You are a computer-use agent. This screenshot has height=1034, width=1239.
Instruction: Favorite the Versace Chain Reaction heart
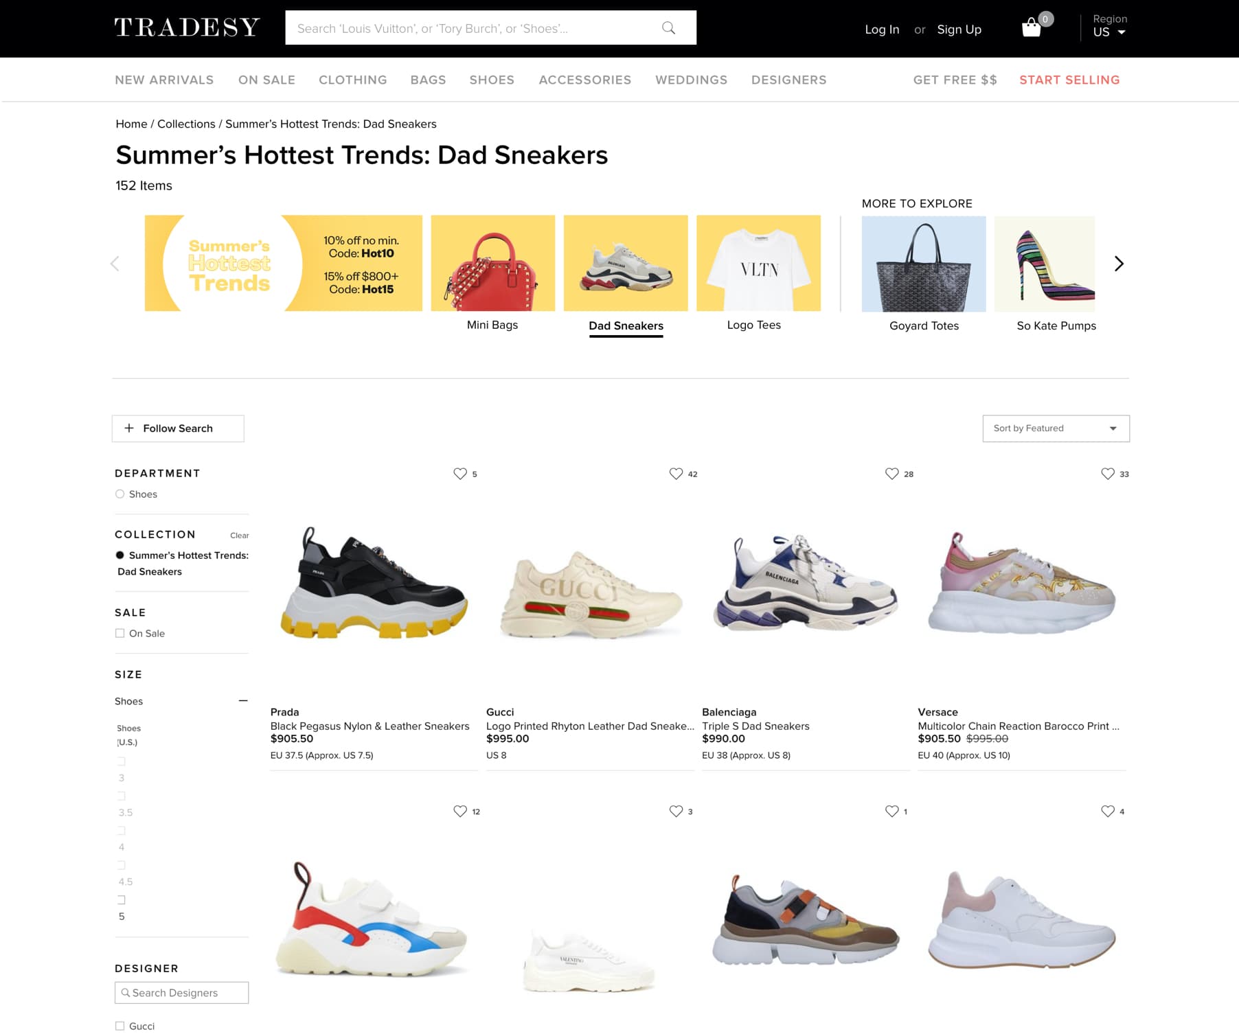1107,474
